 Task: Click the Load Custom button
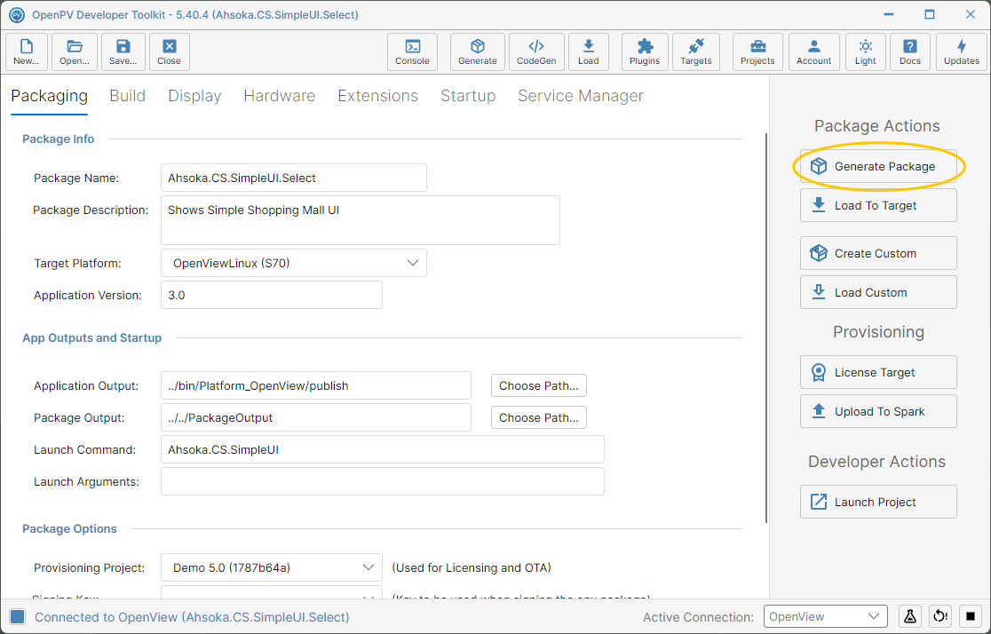878,293
